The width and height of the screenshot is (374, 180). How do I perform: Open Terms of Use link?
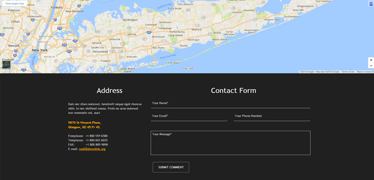(x=348, y=71)
